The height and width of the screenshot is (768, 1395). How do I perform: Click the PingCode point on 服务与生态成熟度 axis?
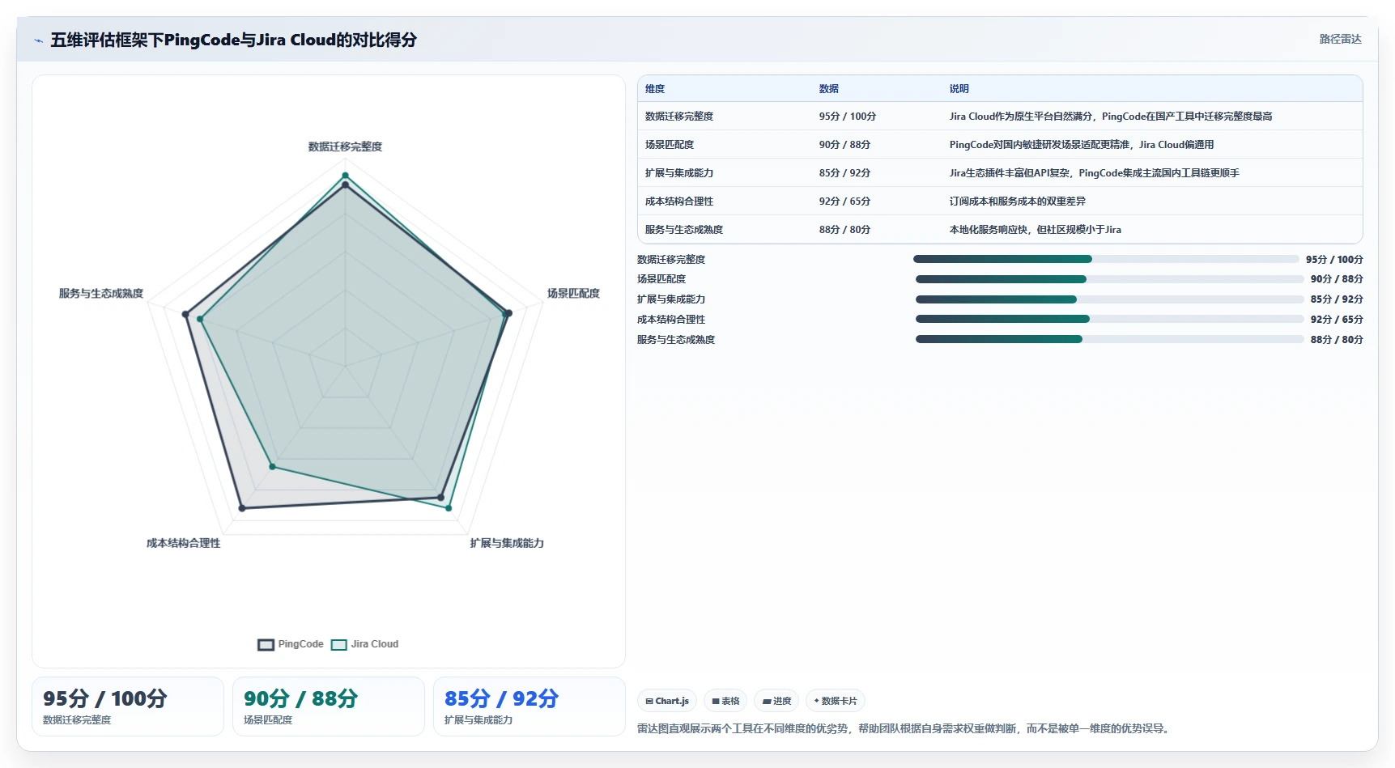[185, 314]
